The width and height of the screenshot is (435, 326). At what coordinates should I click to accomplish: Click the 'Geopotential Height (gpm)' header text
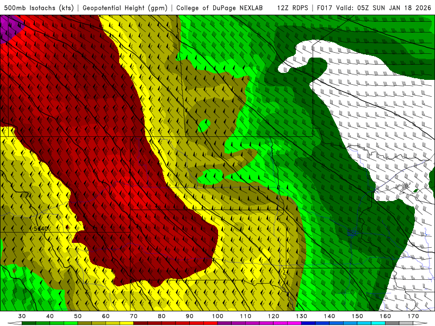point(125,8)
